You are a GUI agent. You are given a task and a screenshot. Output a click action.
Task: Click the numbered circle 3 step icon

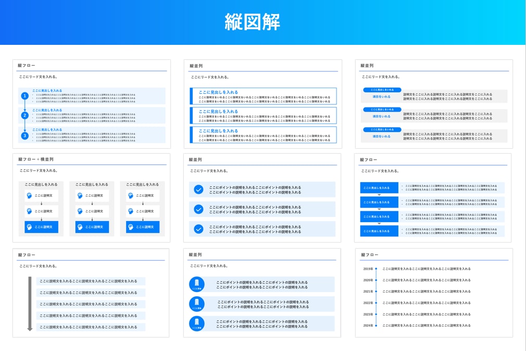24,136
